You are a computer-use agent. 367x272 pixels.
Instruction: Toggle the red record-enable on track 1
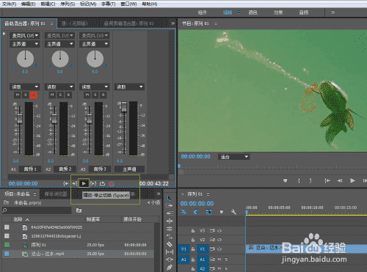pyautogui.click(x=34, y=95)
